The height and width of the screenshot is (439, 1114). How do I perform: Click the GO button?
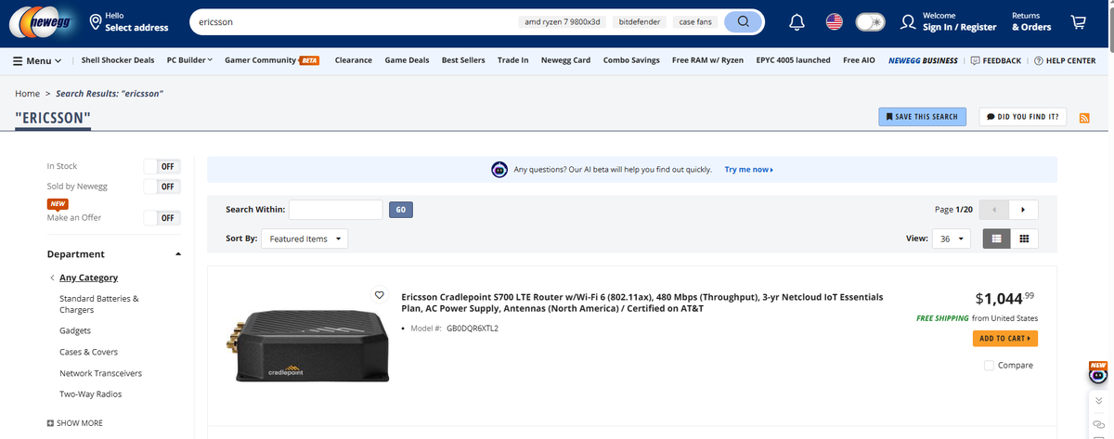point(400,210)
